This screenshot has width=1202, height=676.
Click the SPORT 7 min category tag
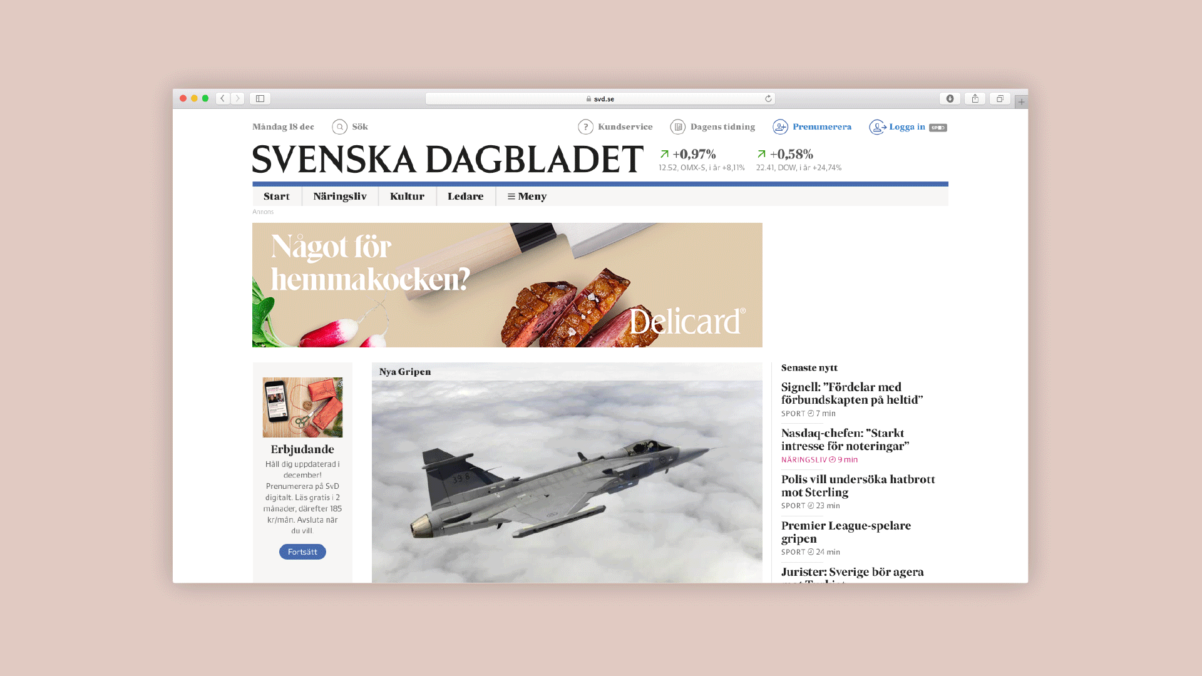coord(808,414)
